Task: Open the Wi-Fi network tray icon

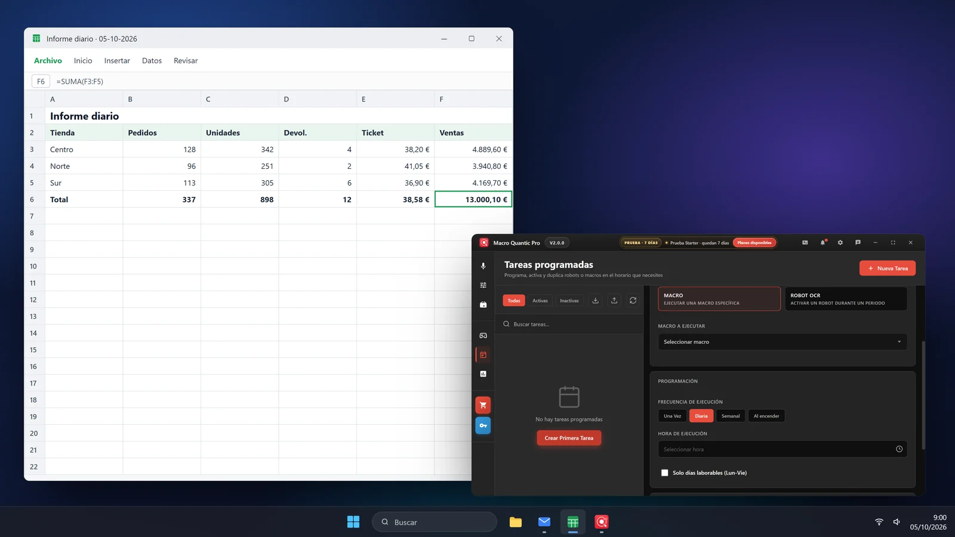Action: 879,522
